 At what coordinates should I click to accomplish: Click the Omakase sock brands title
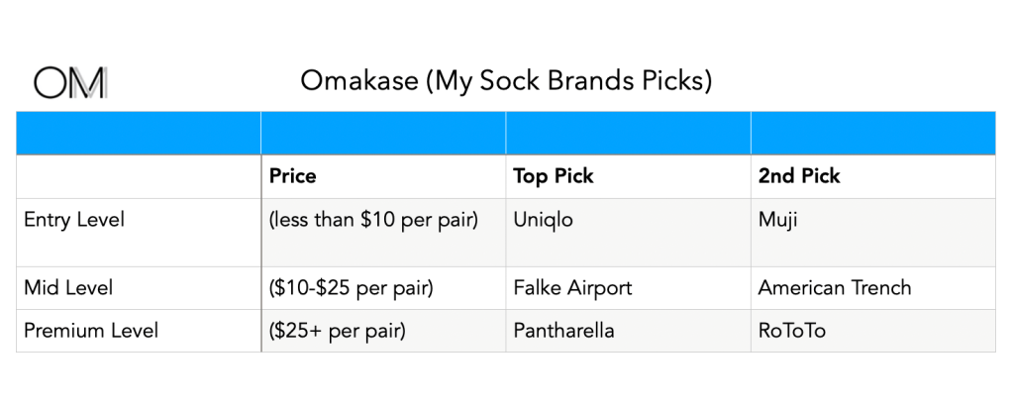(506, 80)
